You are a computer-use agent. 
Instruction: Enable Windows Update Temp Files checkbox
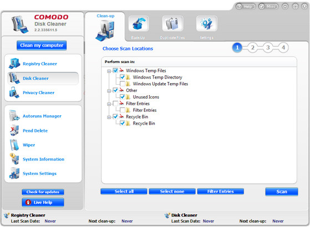(x=123, y=84)
